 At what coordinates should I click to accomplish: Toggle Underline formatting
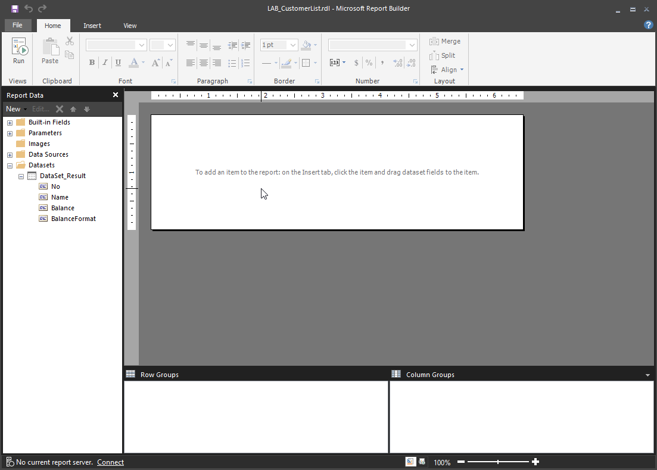118,63
